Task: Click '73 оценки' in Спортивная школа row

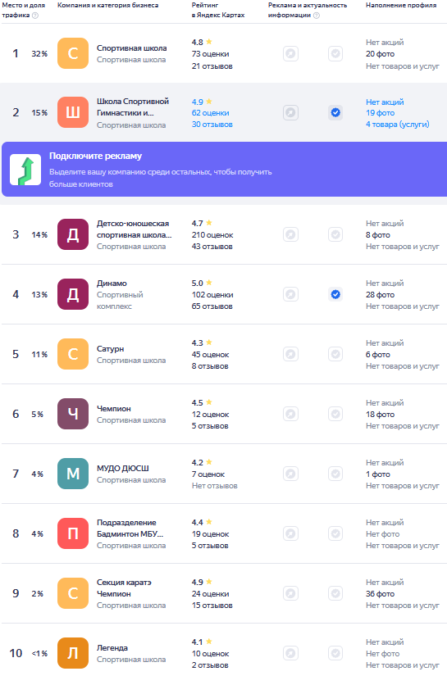Action: (x=211, y=54)
